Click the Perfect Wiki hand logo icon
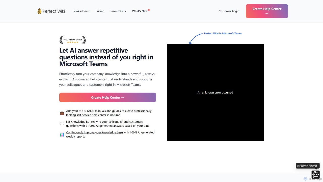 (39, 11)
